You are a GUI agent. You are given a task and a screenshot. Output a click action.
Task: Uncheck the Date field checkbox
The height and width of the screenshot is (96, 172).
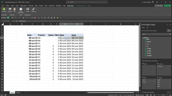146,39
